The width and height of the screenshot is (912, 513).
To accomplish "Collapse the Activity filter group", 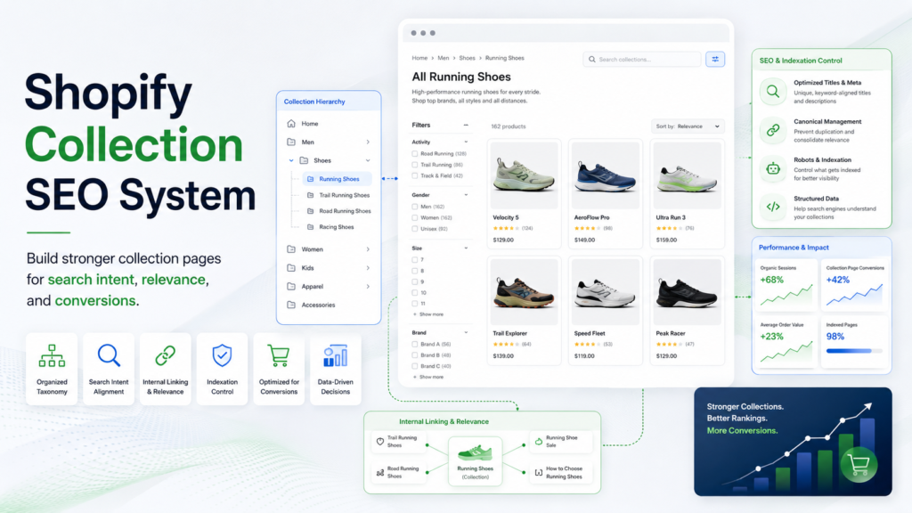I will (466, 142).
